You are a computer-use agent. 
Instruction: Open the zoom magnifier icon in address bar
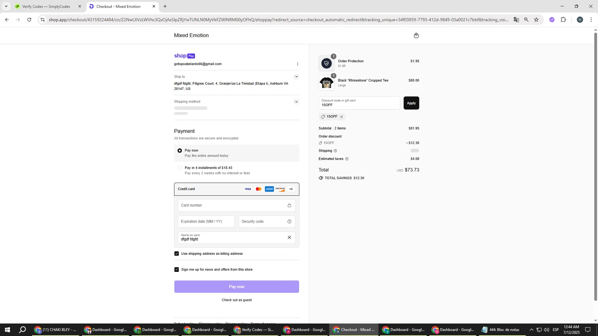click(526, 20)
